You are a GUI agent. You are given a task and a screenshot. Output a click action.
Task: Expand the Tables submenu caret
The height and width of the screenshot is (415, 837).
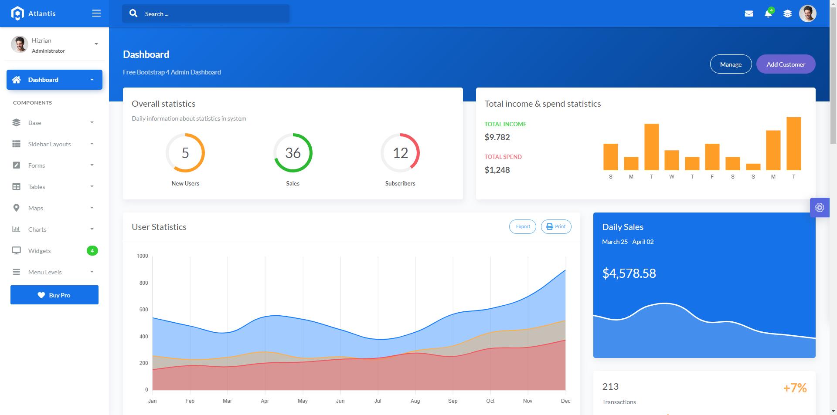(92, 186)
